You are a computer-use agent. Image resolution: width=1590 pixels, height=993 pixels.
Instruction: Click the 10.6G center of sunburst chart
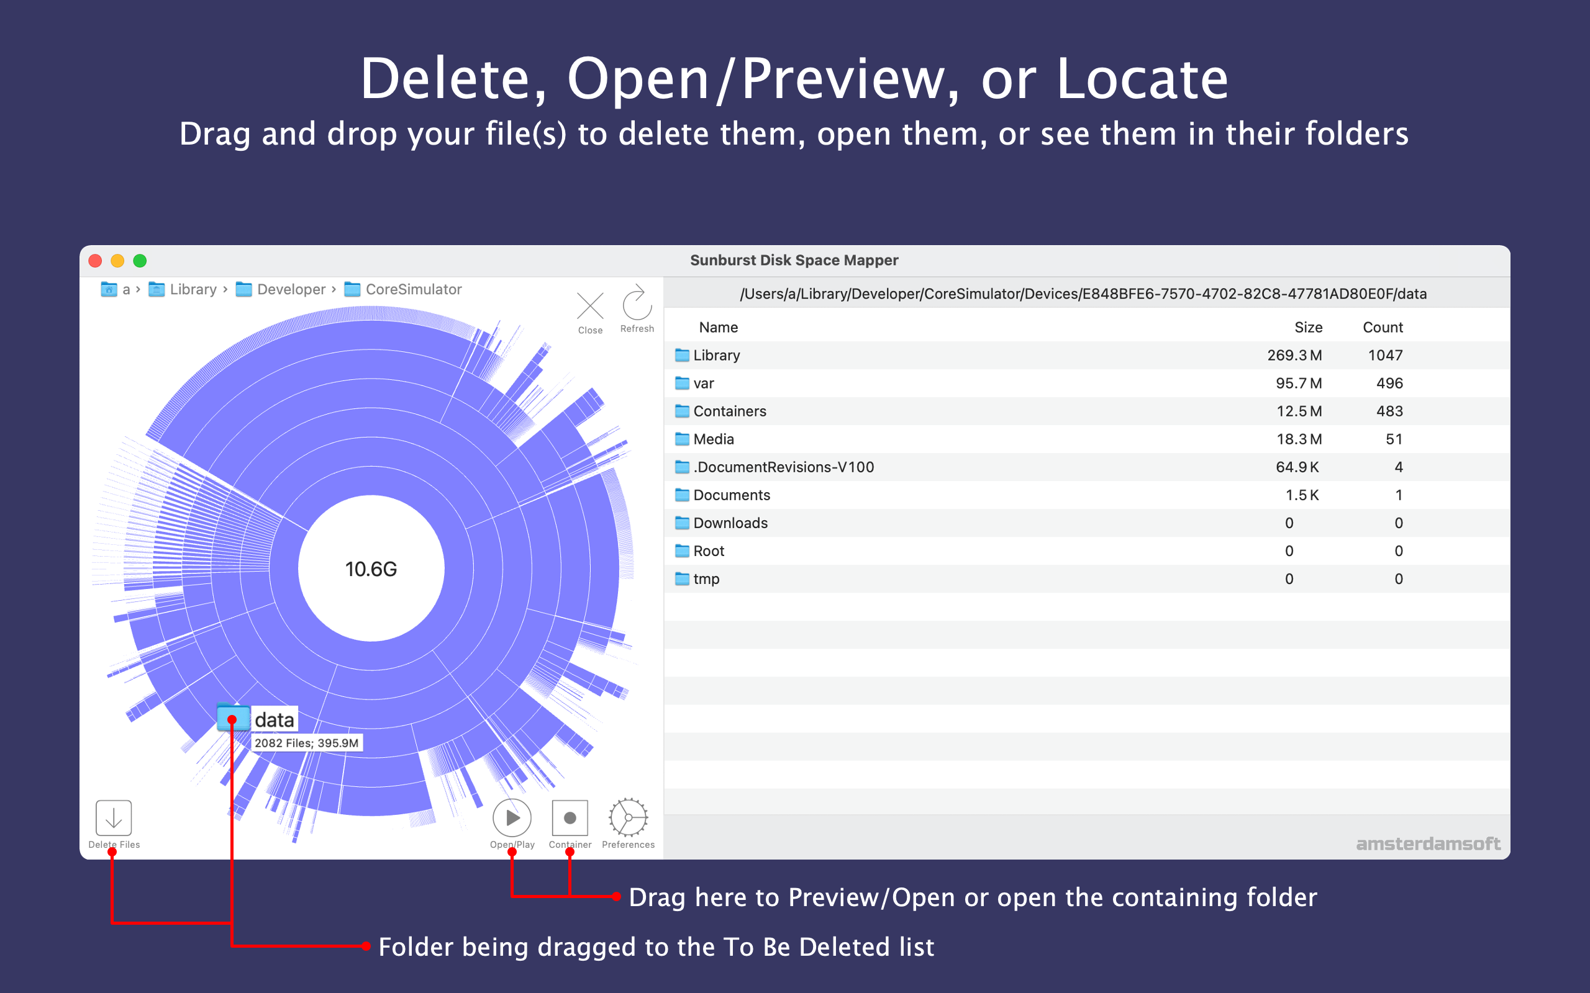click(371, 568)
